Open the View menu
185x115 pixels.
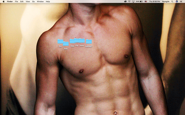pyautogui.click(x=28, y=2)
